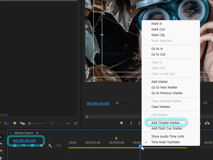Click the Add Marker icon in Program Monitor
This screenshot has height=160, width=213.
point(121,123)
